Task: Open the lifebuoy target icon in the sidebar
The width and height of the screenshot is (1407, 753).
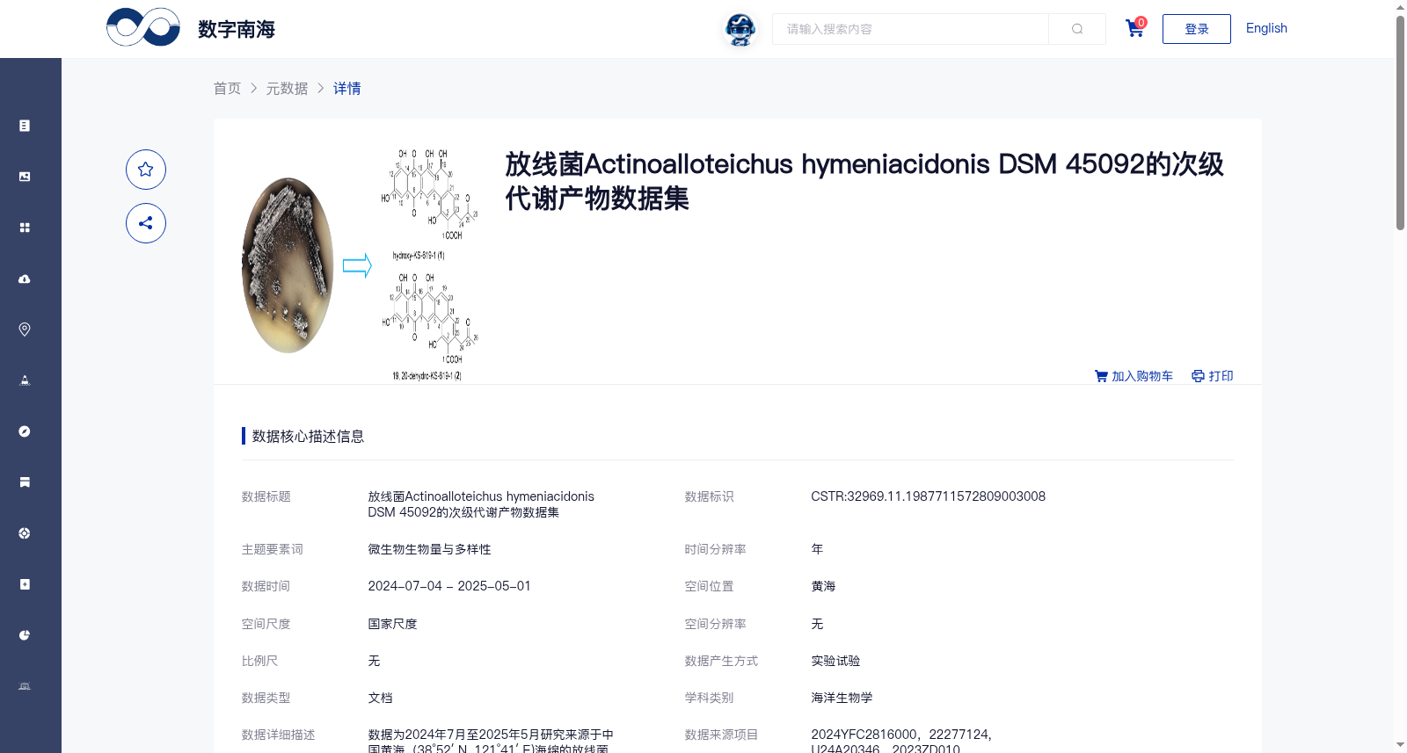Action: click(x=25, y=533)
